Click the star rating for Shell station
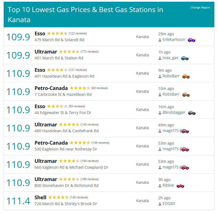Image resolution: width=218 pixels, height=213 pixels. point(58,197)
